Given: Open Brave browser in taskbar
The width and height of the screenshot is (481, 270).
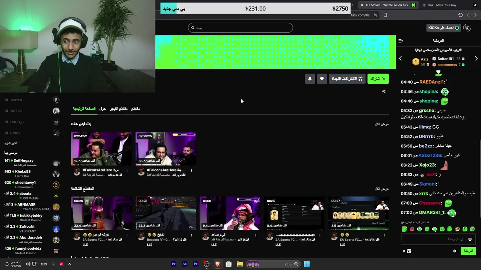Looking at the screenshot, I should 218,264.
